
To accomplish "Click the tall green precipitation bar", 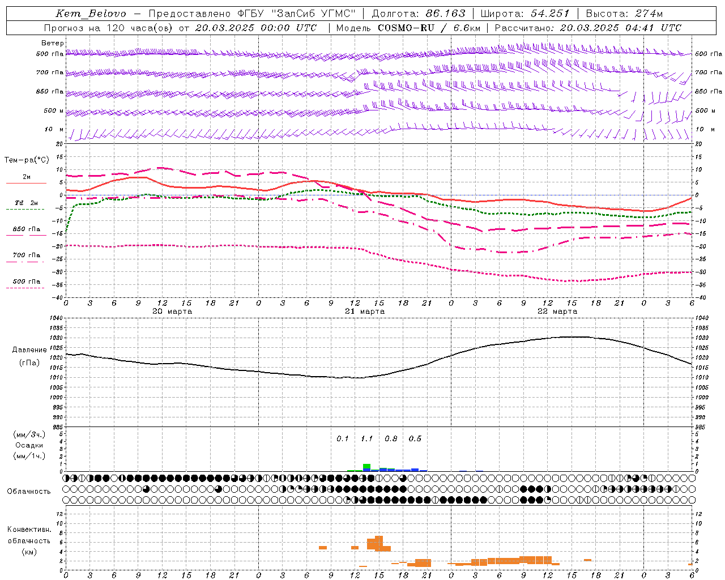I will pyautogui.click(x=366, y=467).
